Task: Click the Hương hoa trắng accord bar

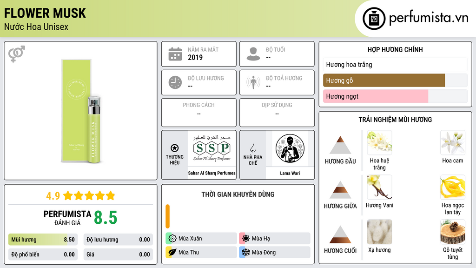Action: 395,64
